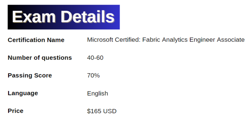Screen dimensions: 252x121
Task: Click the word Fabric in certification name
Action: click(x=151, y=40)
